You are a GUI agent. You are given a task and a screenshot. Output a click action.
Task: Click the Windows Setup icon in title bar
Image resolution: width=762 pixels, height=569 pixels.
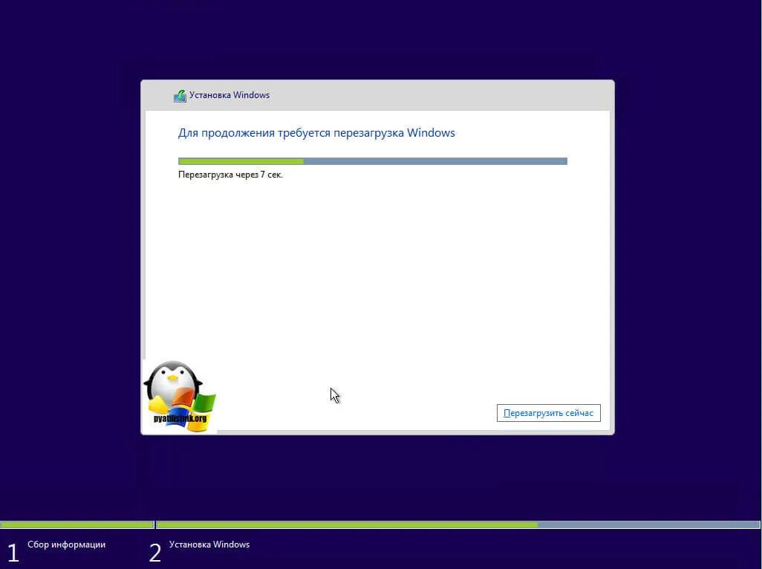pos(180,95)
